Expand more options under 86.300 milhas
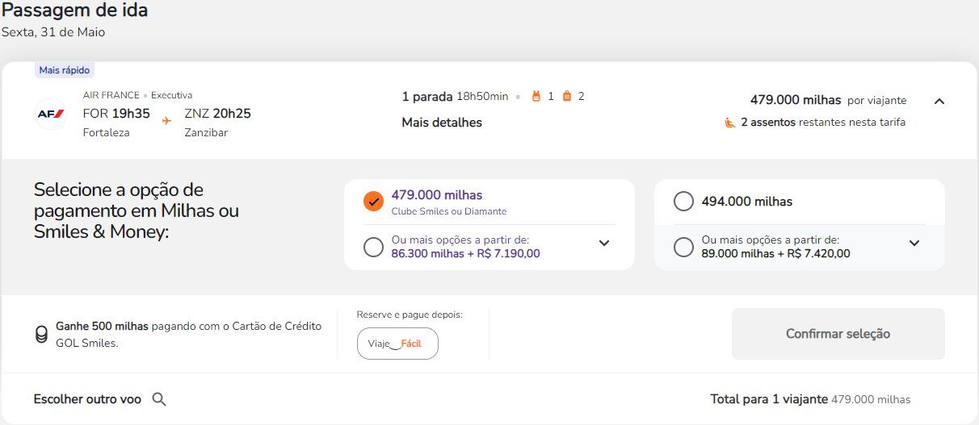 point(604,243)
